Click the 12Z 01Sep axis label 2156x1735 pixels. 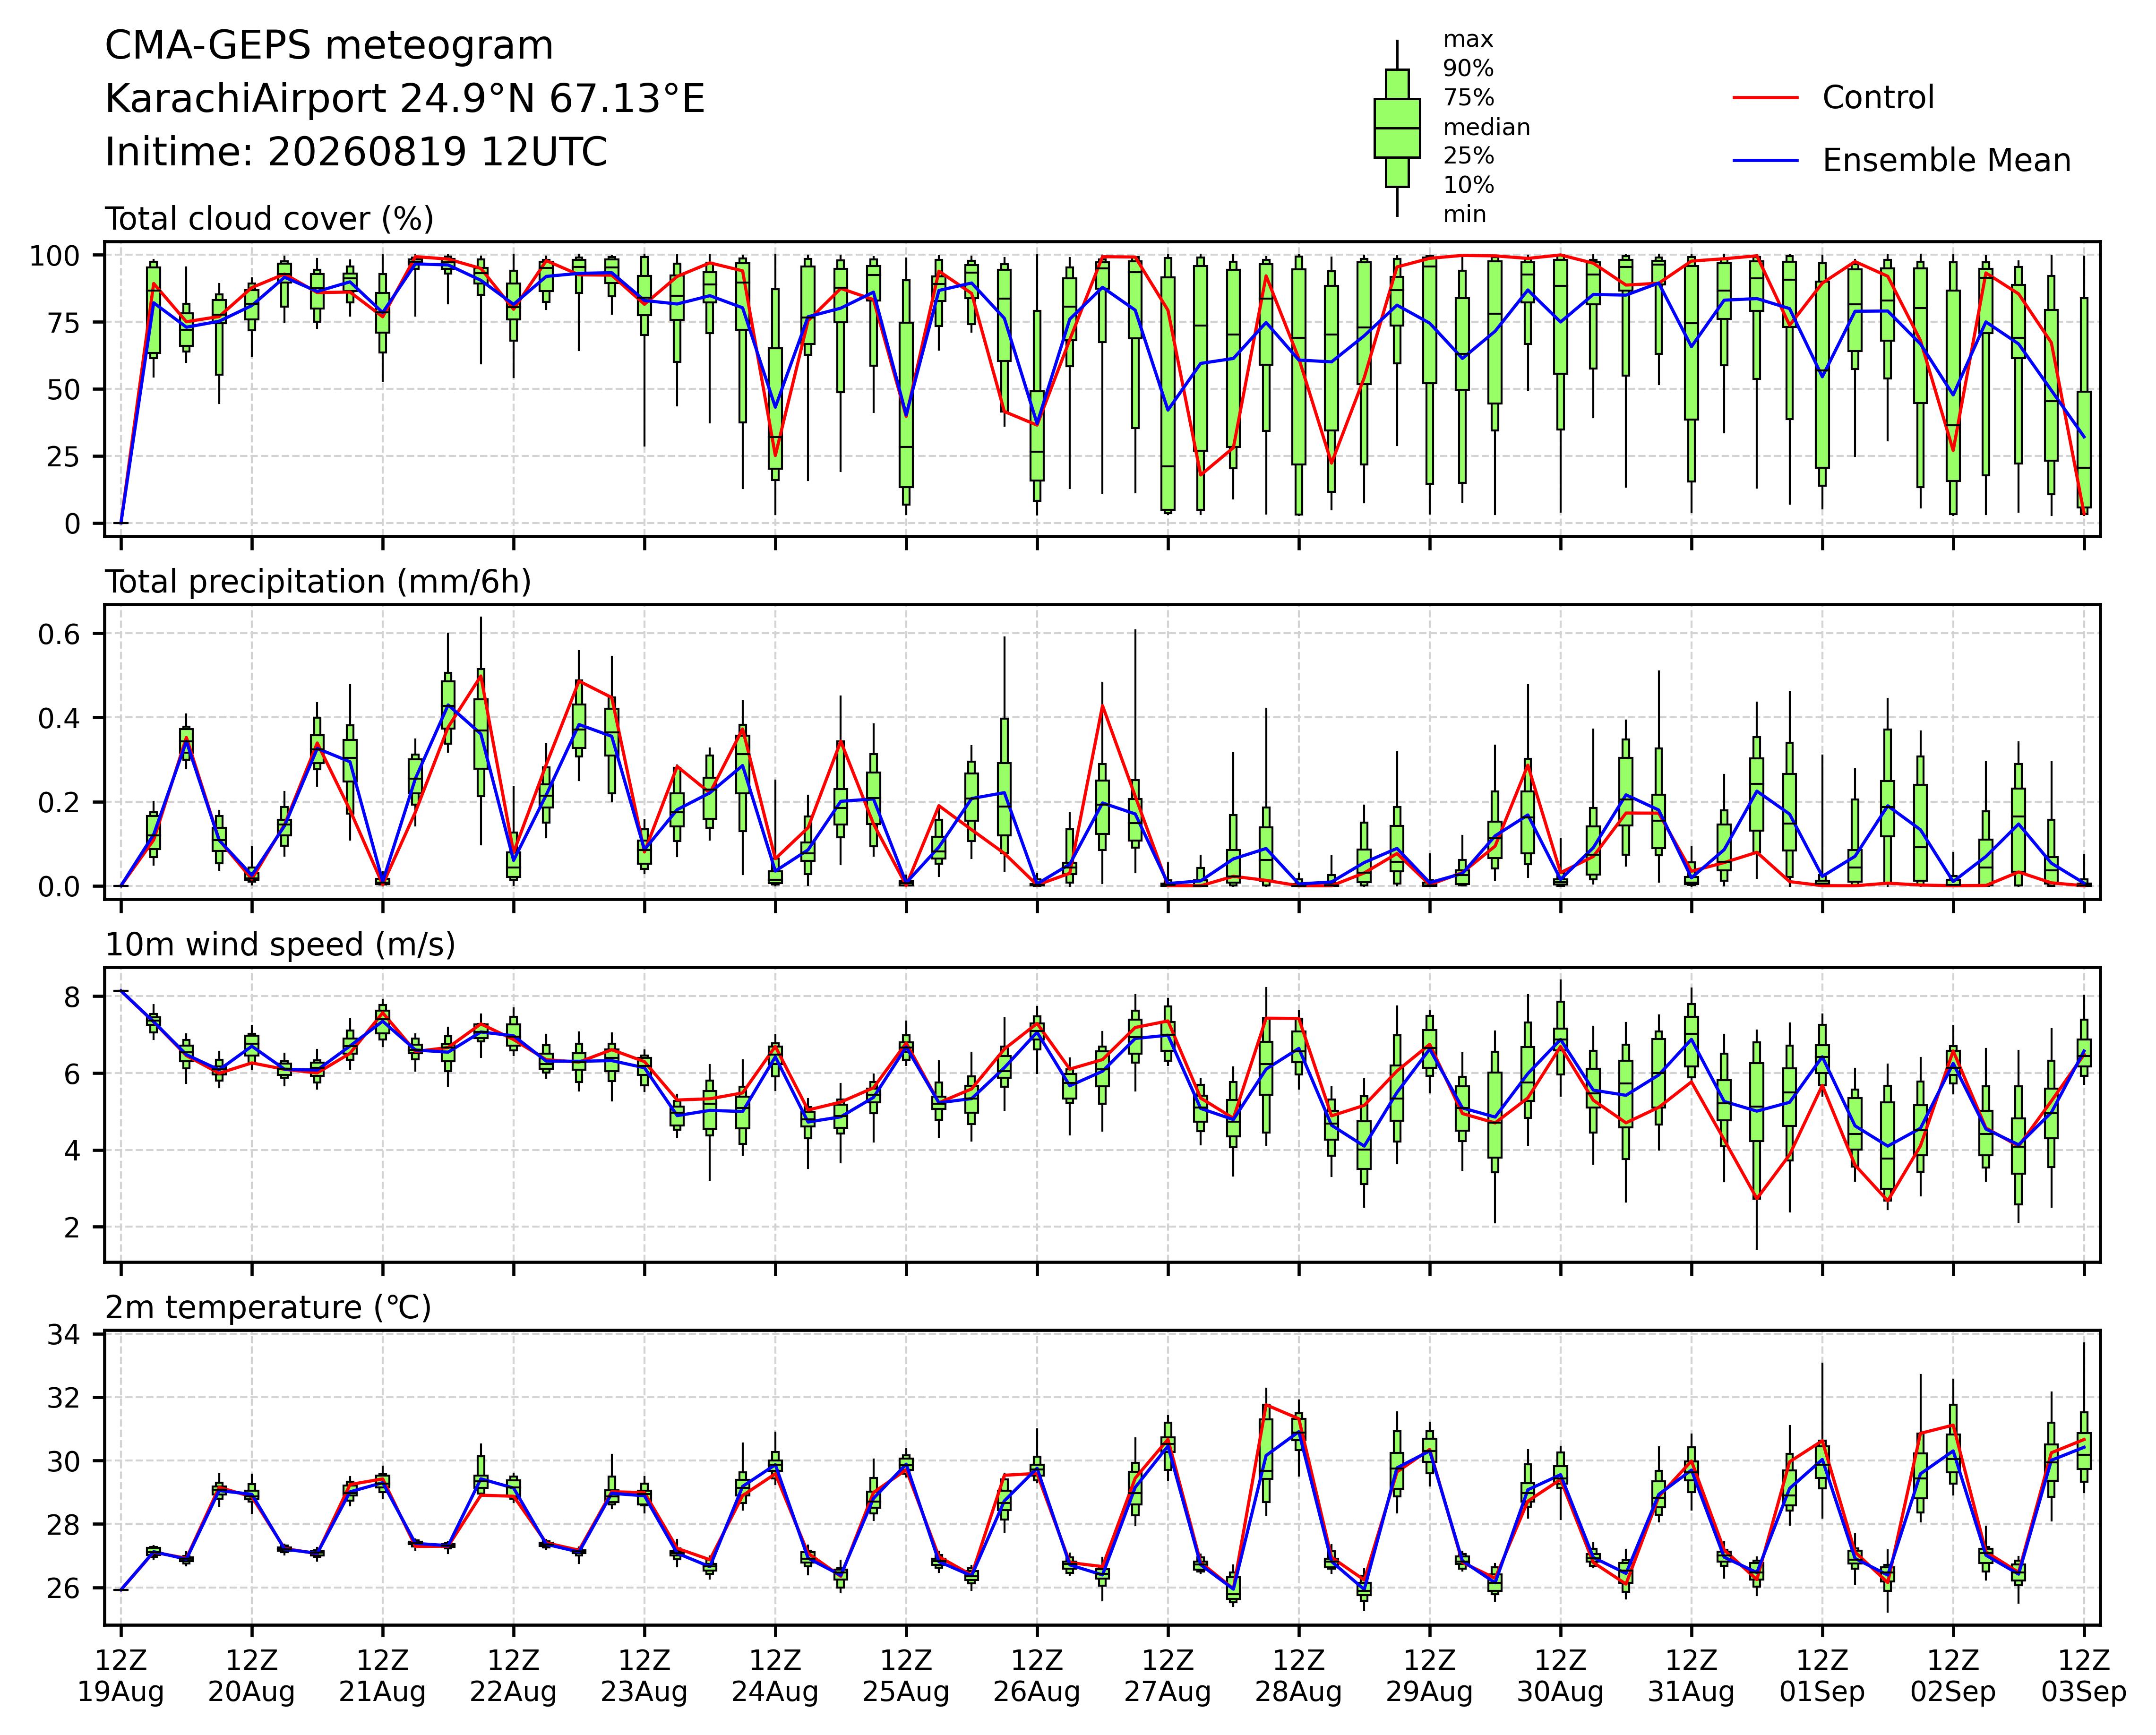pos(1822,1676)
